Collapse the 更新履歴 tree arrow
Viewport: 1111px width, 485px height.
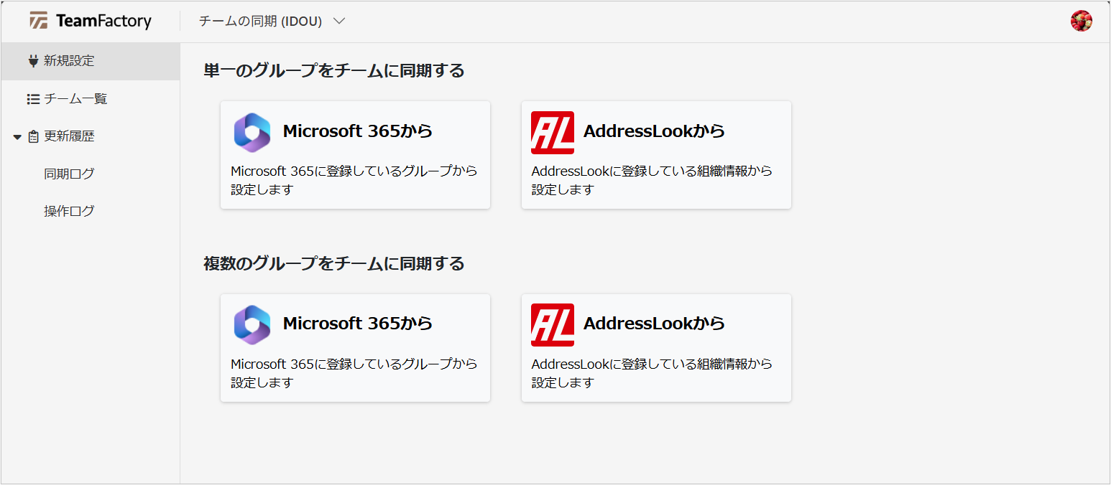coord(17,137)
